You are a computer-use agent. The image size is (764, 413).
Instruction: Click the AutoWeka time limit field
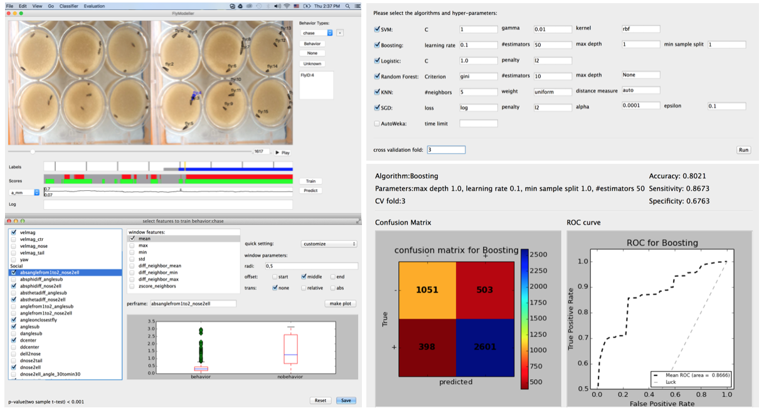pyautogui.click(x=478, y=124)
